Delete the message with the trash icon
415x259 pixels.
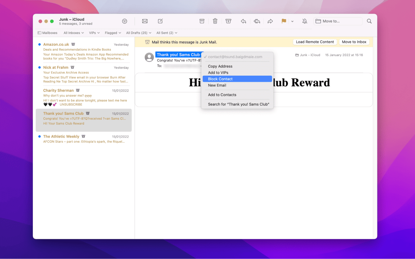[215, 21]
